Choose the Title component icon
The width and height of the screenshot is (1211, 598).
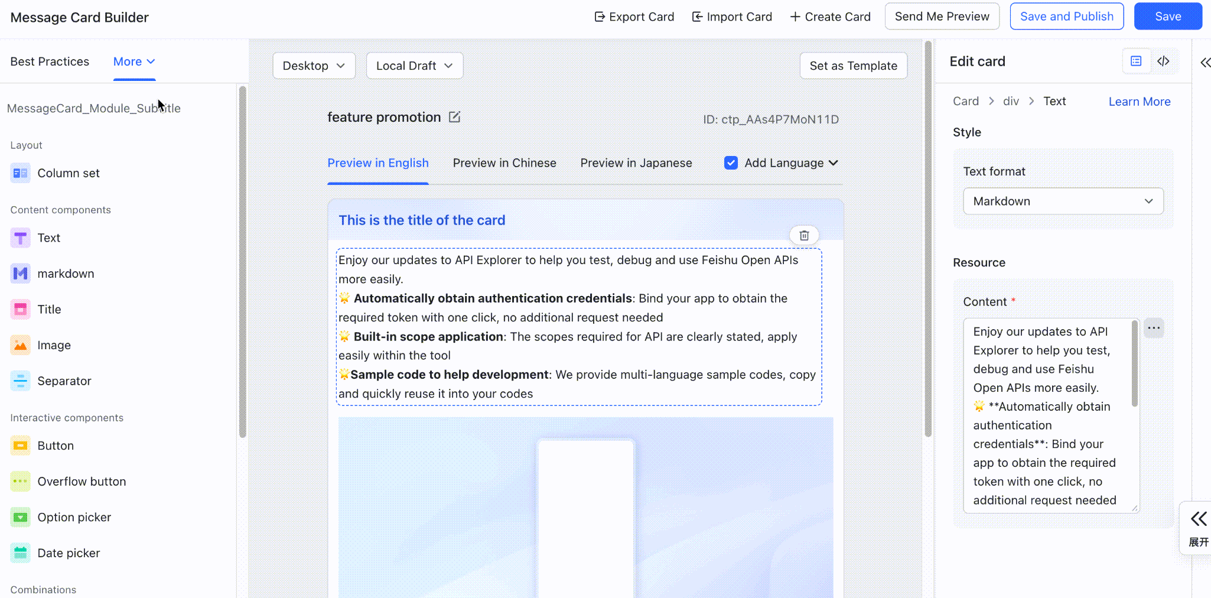[x=20, y=310]
